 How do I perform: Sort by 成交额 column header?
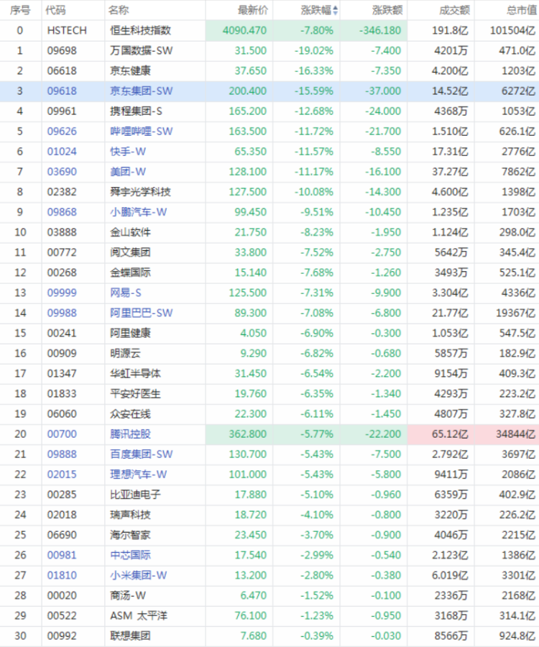[x=454, y=10]
